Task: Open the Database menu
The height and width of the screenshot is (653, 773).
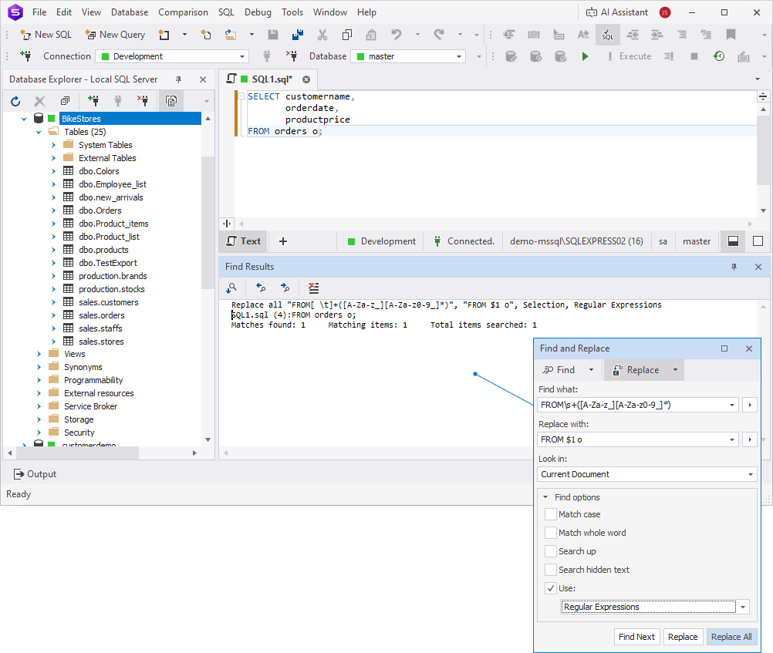Action: point(129,12)
